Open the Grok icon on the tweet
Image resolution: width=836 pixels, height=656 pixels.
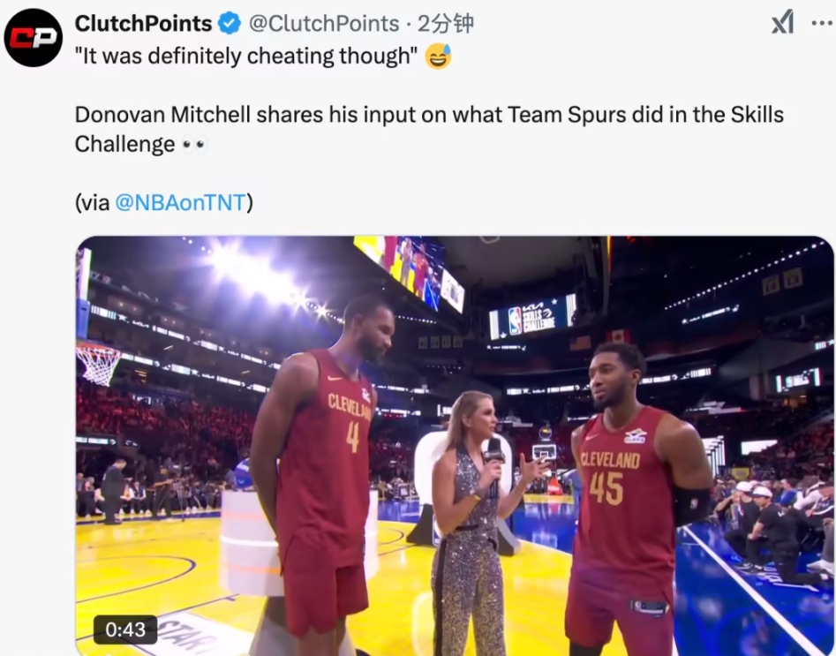coord(782,22)
